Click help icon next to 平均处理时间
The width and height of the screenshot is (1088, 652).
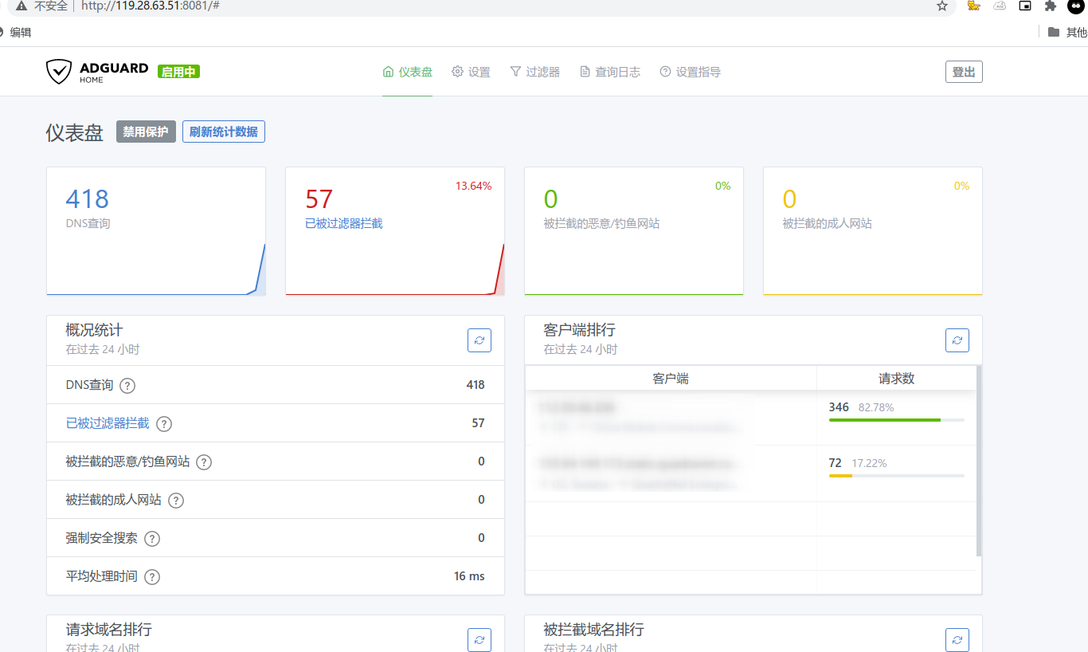[152, 577]
